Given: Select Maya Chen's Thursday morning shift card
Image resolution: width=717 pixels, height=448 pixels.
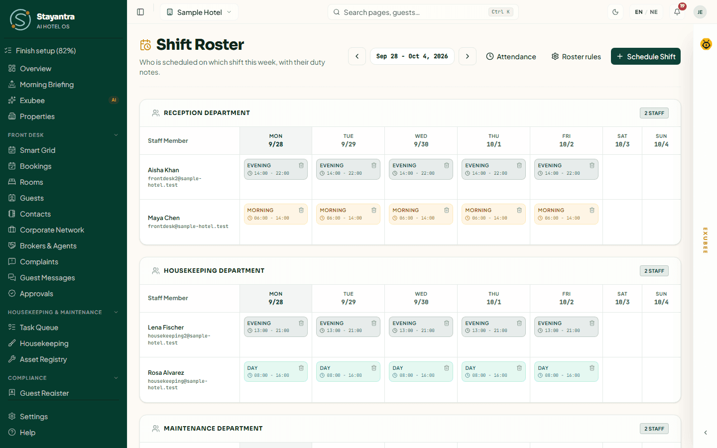Looking at the screenshot, I should pyautogui.click(x=494, y=214).
